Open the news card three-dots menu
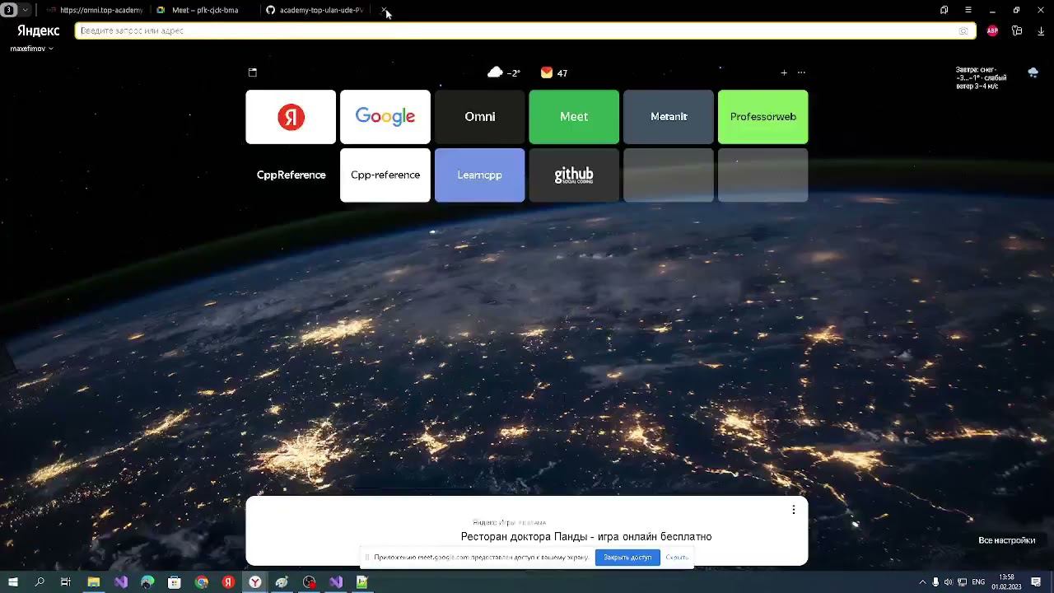 [794, 510]
